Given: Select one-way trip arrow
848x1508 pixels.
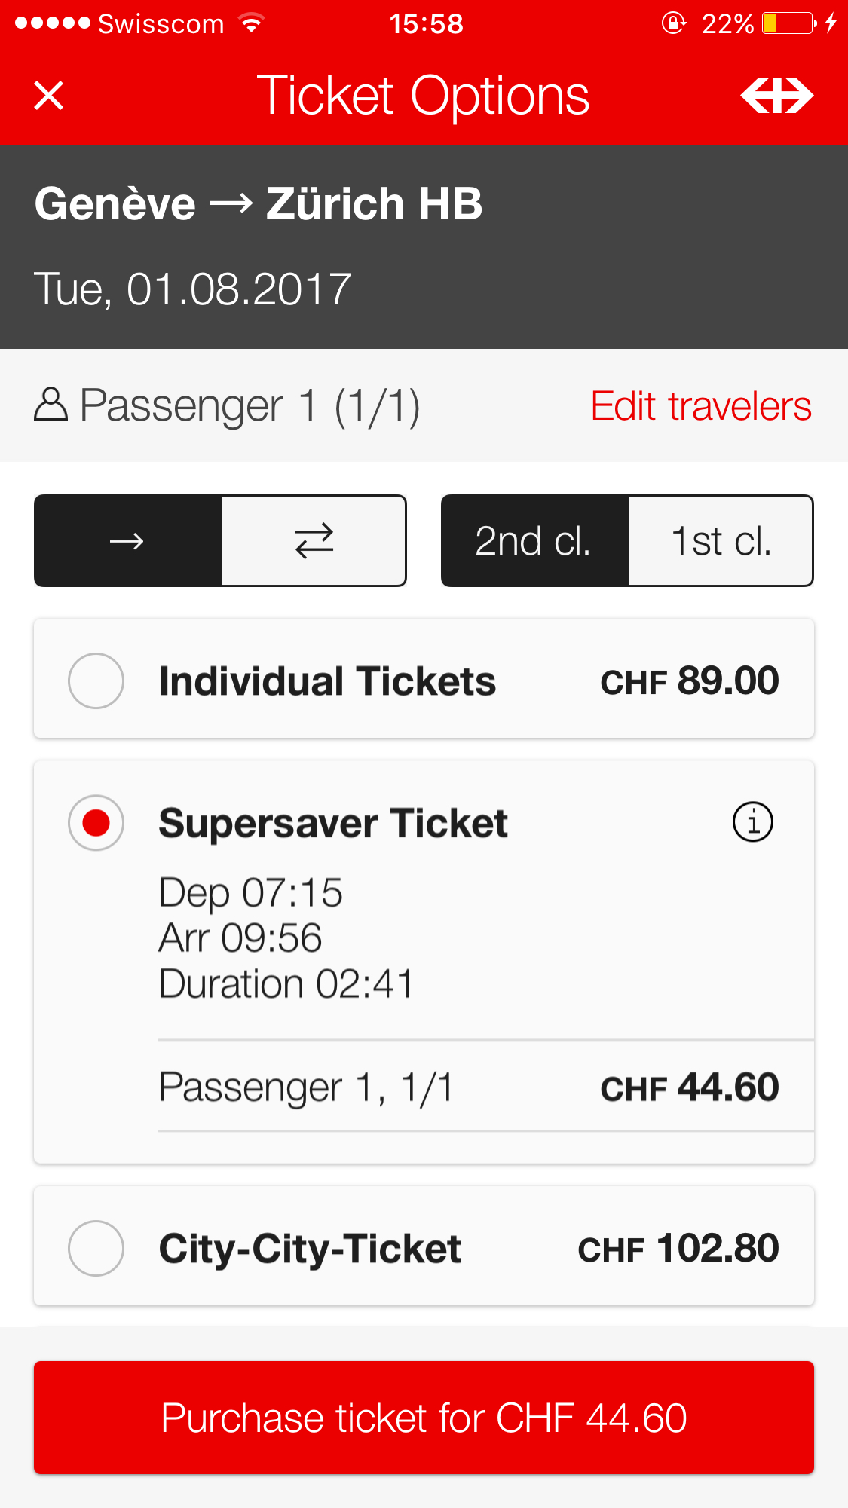Looking at the screenshot, I should click(x=127, y=541).
